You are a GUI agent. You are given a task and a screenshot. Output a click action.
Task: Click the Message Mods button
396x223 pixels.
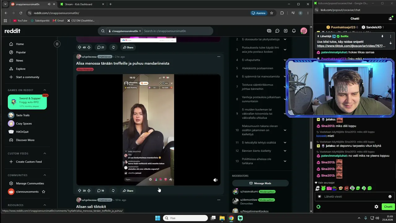click(x=260, y=183)
